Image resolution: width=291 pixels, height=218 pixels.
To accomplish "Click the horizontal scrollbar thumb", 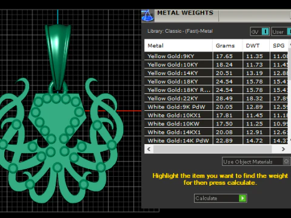I will pyautogui.click(x=212, y=149).
